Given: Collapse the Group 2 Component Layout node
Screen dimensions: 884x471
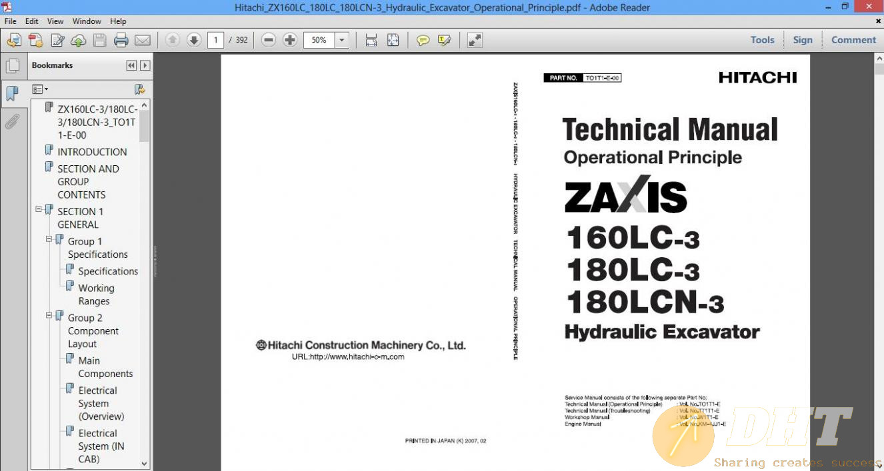Looking at the screenshot, I should (49, 316).
